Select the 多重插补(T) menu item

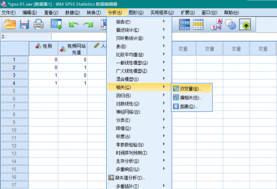tap(139, 186)
